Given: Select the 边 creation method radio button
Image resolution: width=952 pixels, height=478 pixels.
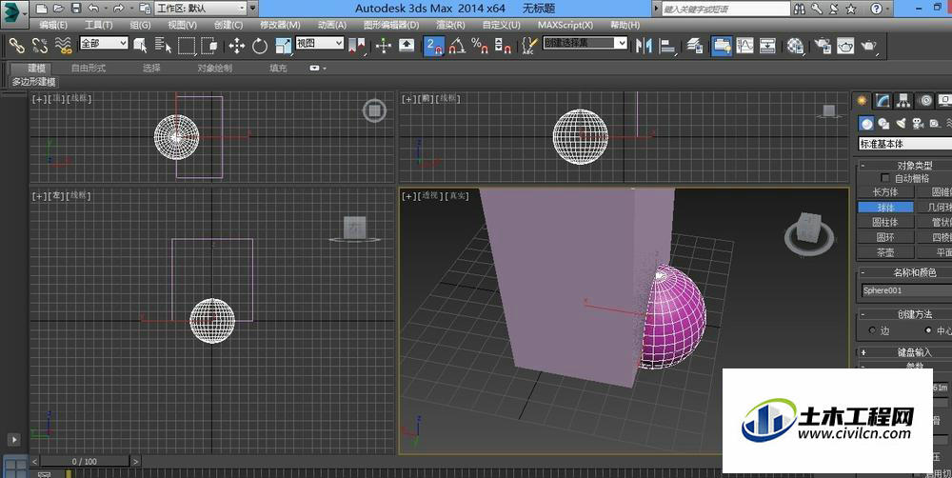Looking at the screenshot, I should tap(872, 330).
